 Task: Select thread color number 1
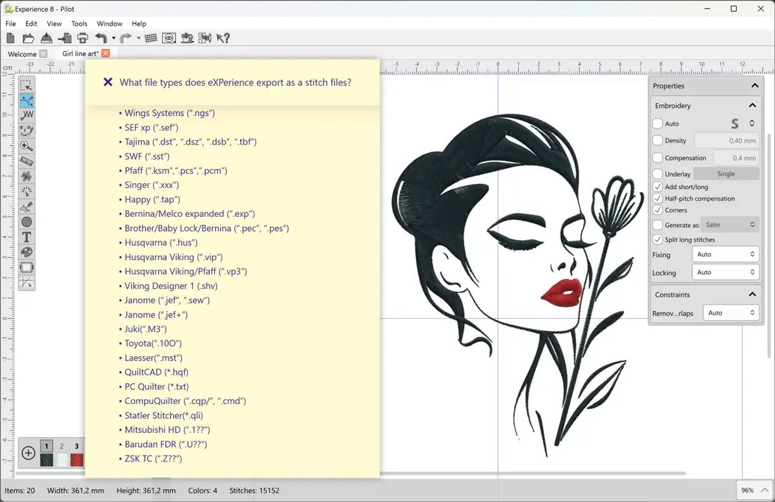(x=46, y=446)
